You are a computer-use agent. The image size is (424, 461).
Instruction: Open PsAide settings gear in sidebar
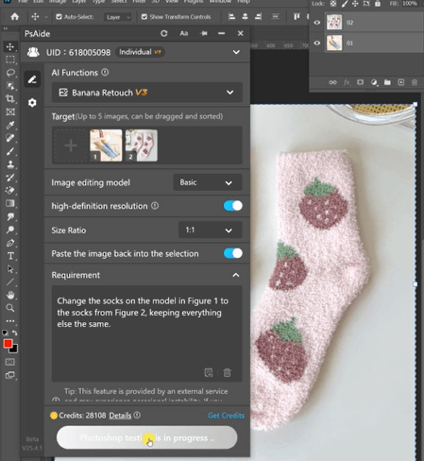32,103
